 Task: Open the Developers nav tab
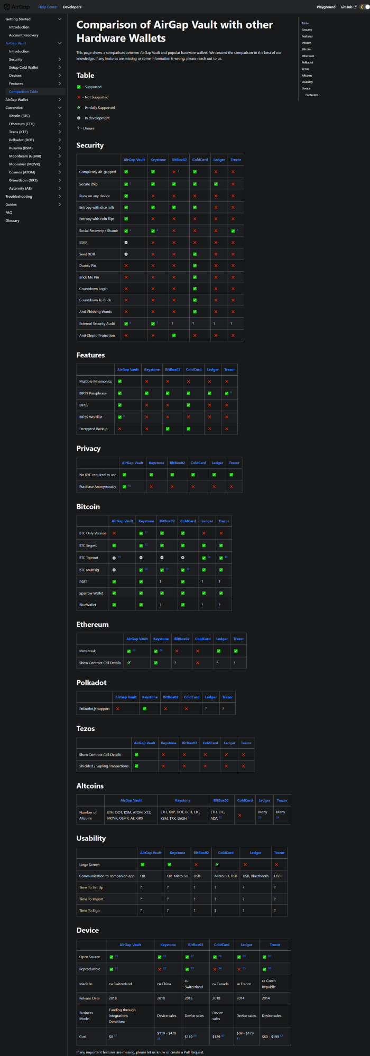[72, 7]
